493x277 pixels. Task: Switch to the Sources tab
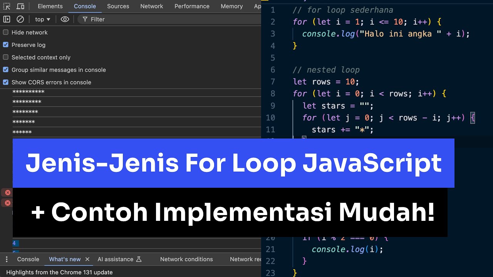tap(118, 6)
